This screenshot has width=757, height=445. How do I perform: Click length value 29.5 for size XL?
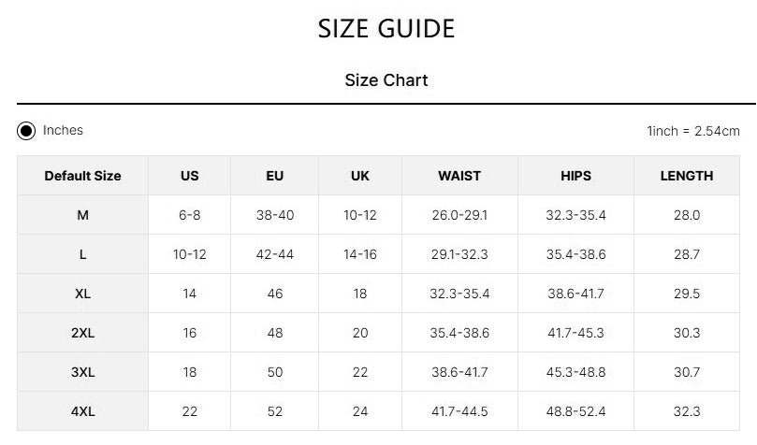(x=687, y=294)
